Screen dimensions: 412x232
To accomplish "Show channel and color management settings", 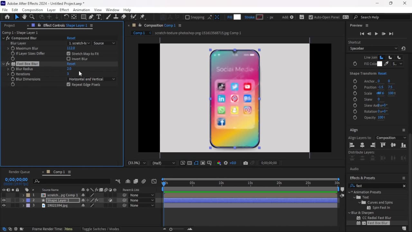I will 219,163.
